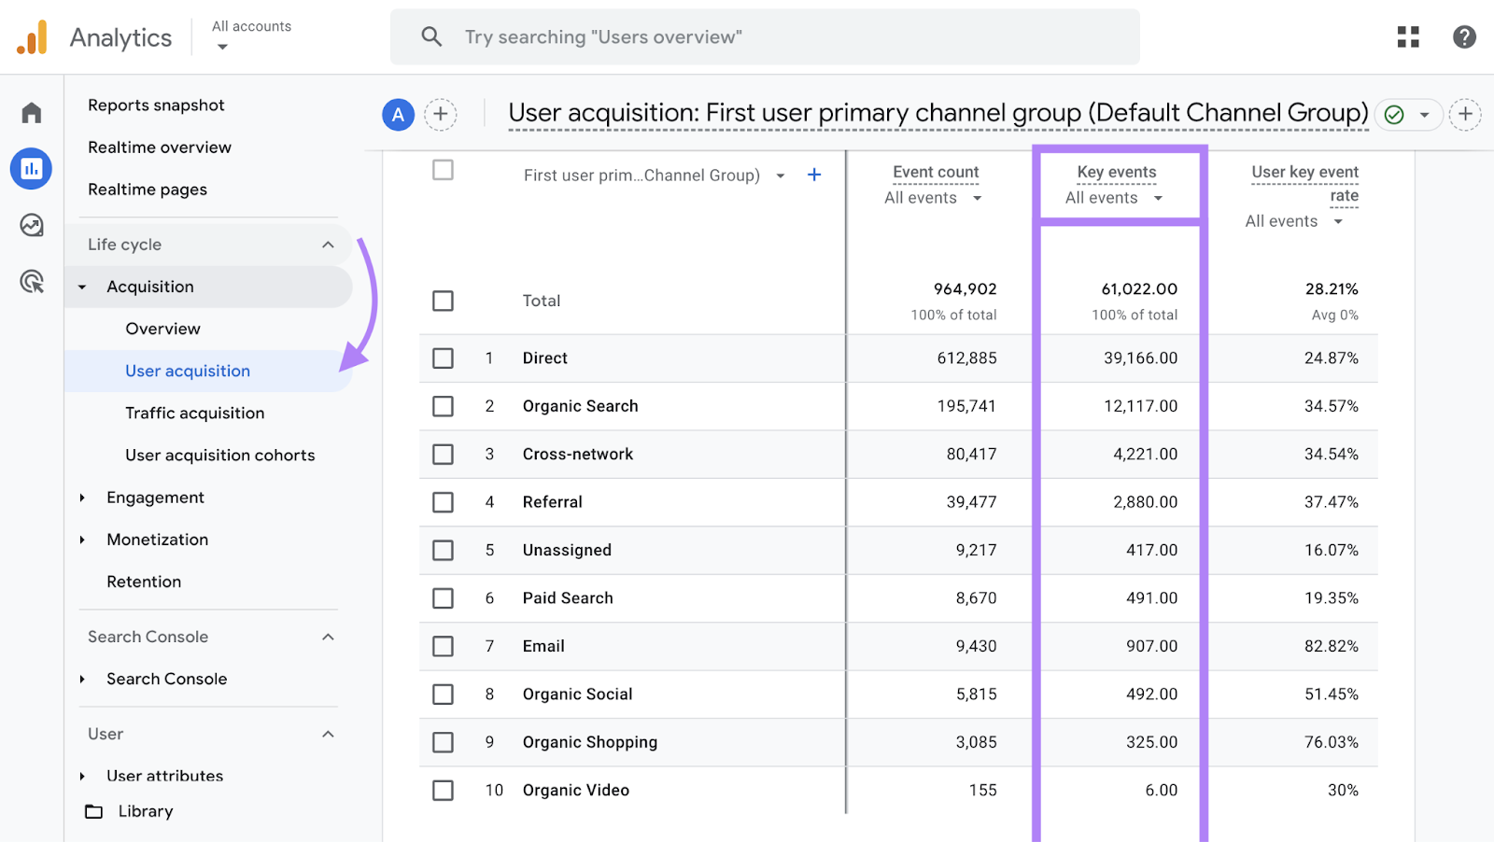Viewport: 1494px width, 842px height.
Task: Click the Help question mark icon
Action: click(1463, 36)
